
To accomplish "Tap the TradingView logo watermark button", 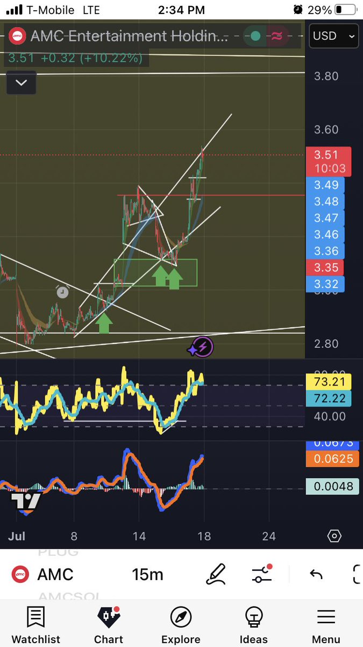I will point(26,502).
